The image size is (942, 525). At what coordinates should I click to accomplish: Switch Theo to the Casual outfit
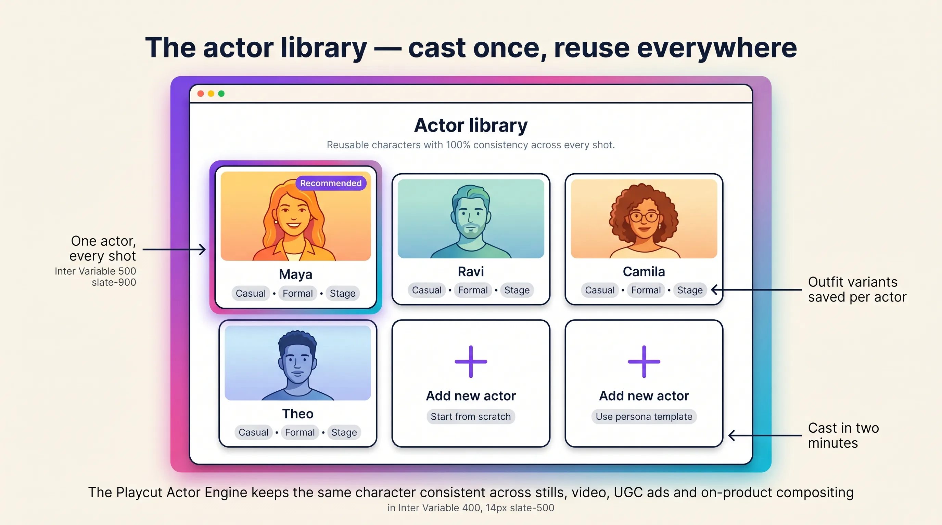253,432
